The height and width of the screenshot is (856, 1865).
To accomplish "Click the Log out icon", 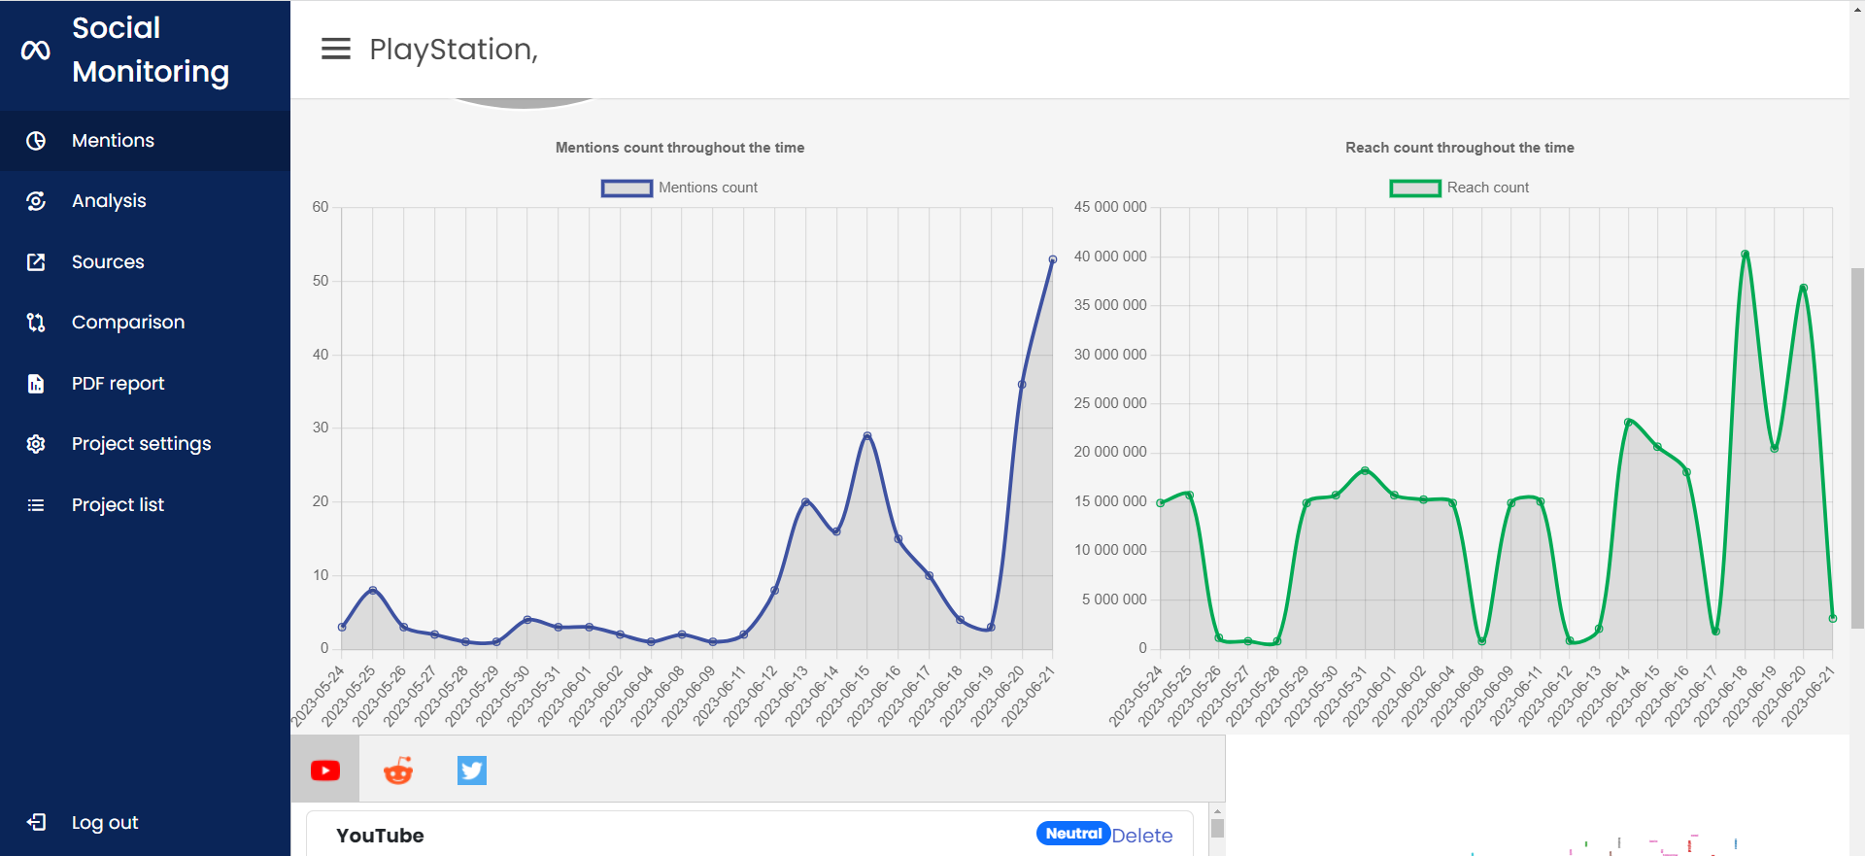I will pyautogui.click(x=36, y=822).
